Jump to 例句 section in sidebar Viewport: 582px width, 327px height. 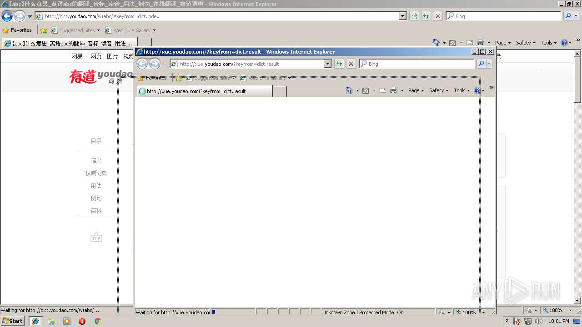click(96, 198)
